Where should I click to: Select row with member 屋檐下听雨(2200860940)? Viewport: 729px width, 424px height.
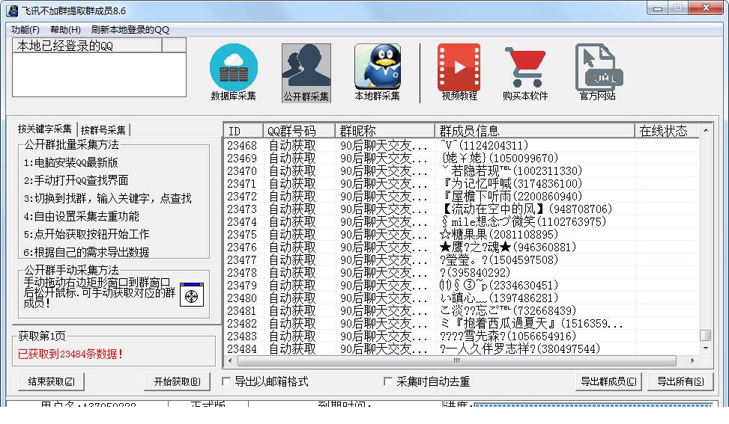(x=462, y=197)
